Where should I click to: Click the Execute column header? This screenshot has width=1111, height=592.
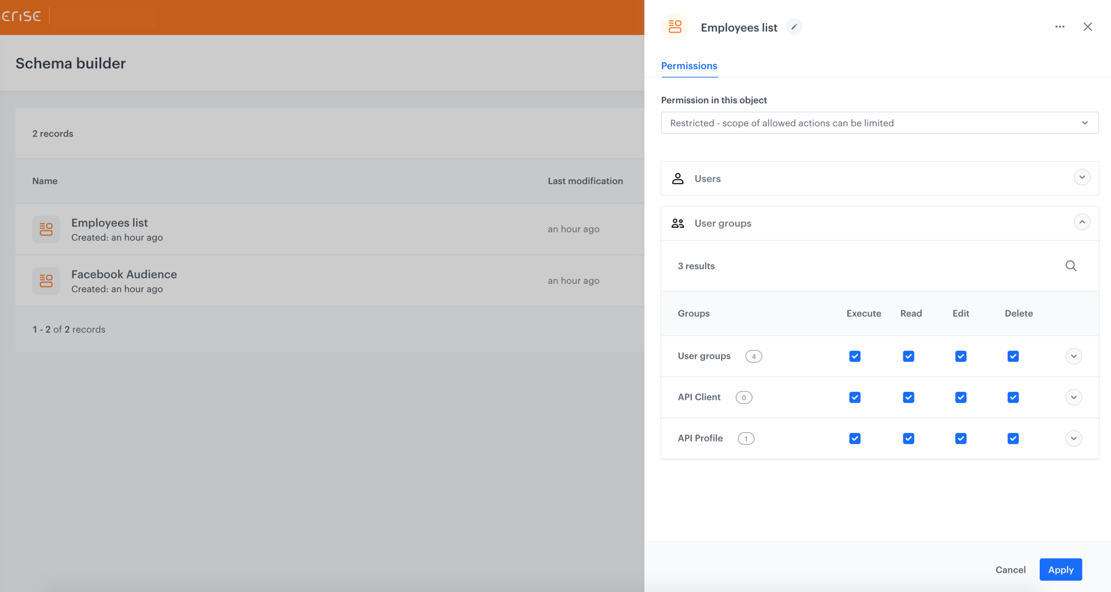tap(863, 313)
